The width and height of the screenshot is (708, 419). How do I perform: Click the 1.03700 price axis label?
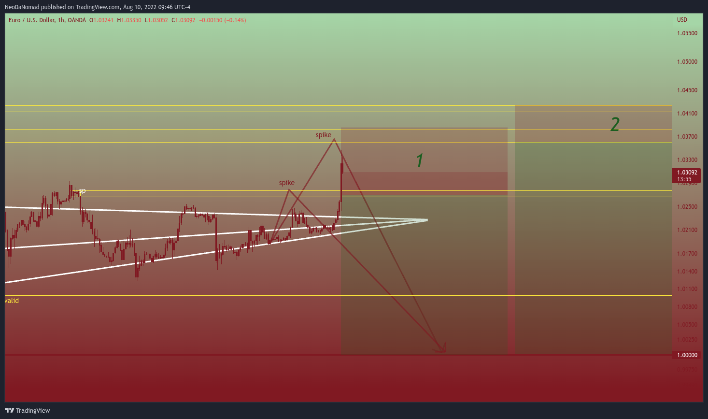(x=687, y=137)
